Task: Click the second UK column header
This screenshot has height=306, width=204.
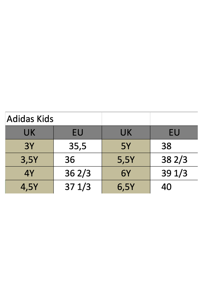Action: click(126, 132)
